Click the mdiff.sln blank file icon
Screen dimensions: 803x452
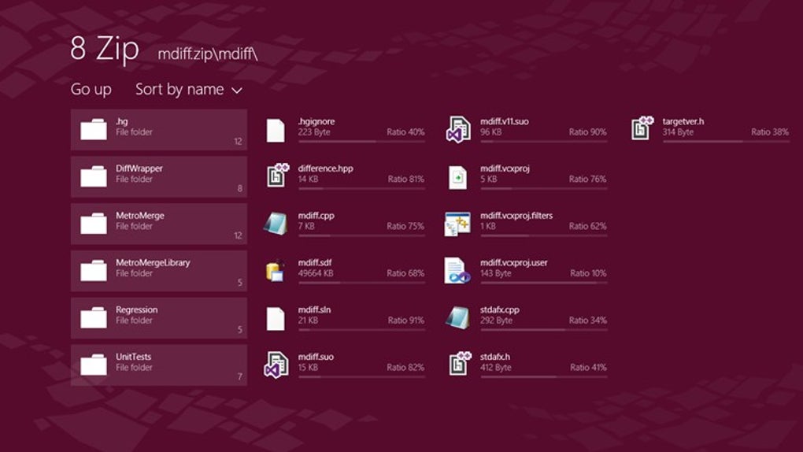(276, 319)
